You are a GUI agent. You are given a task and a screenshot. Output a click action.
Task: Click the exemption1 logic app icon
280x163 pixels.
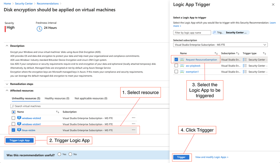(x=182, y=72)
